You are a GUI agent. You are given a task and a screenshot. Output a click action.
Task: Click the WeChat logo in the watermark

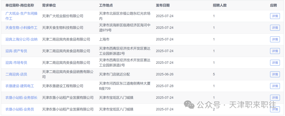[190, 104]
